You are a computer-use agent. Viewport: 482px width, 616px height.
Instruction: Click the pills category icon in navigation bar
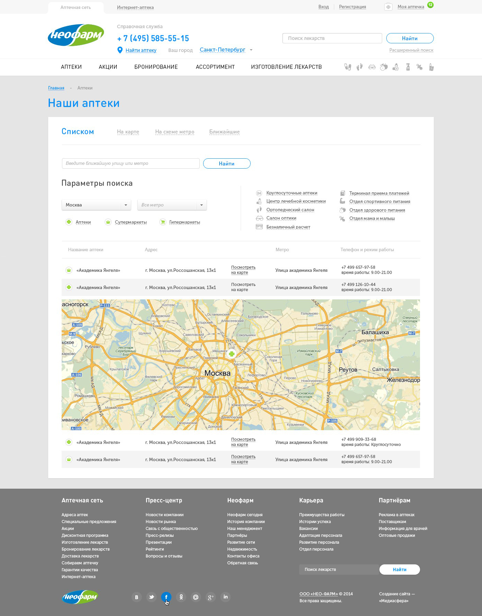tap(348, 67)
